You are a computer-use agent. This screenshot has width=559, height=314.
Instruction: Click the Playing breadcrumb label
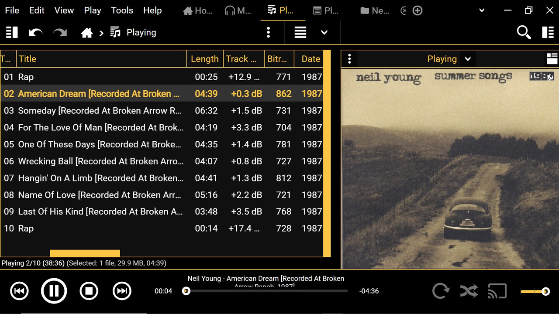tap(141, 32)
